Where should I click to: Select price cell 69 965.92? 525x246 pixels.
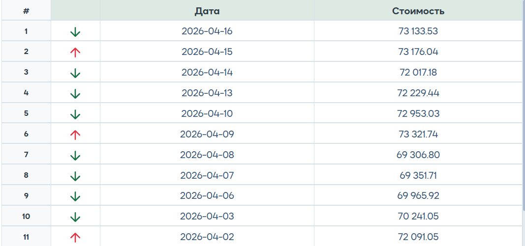click(x=418, y=195)
